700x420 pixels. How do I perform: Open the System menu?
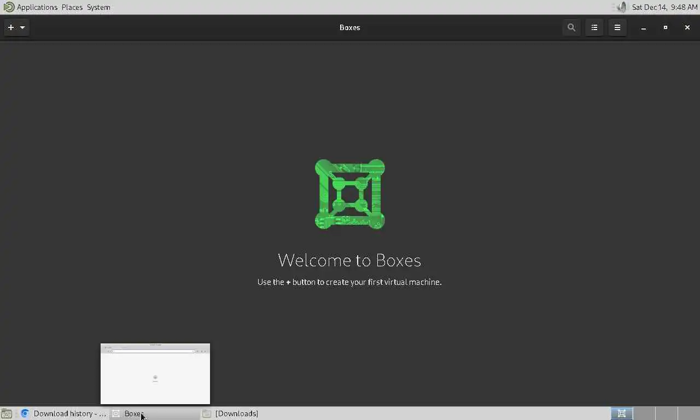(x=98, y=7)
